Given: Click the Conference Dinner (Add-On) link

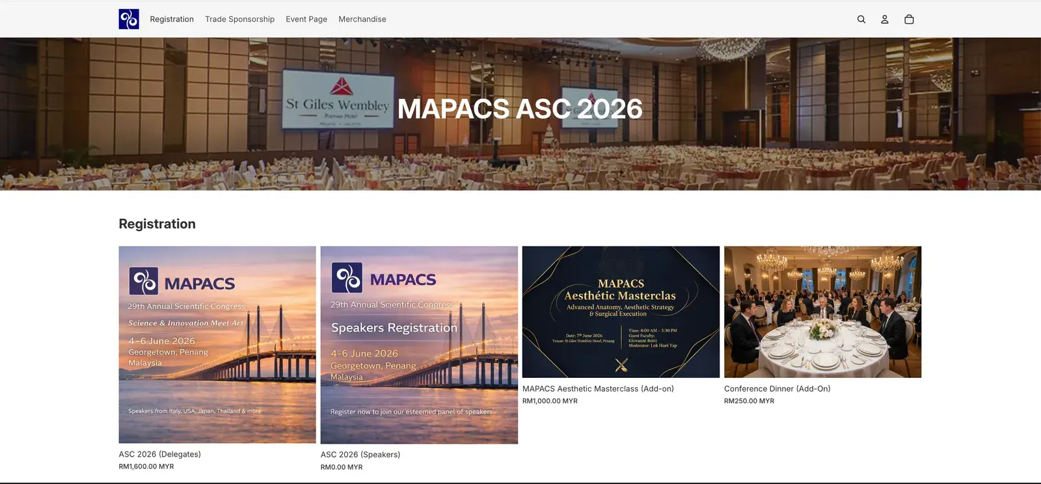Looking at the screenshot, I should (x=777, y=389).
